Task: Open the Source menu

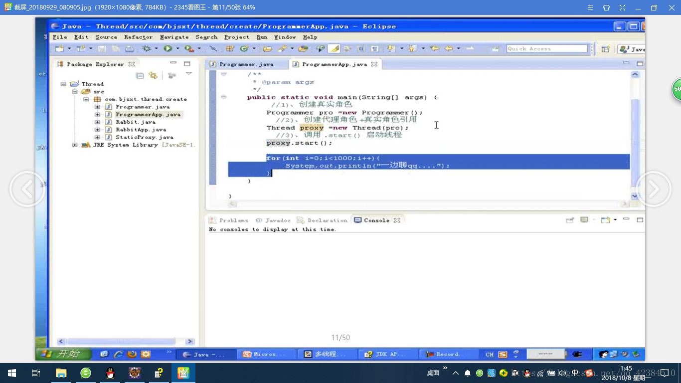Action: (x=106, y=37)
